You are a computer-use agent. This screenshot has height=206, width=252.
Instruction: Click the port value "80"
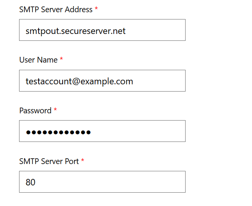pos(31,182)
